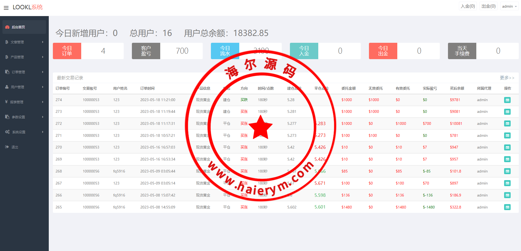This screenshot has height=251, width=521.
Task: Click the 今日订单 red tile
Action: pyautogui.click(x=67, y=51)
